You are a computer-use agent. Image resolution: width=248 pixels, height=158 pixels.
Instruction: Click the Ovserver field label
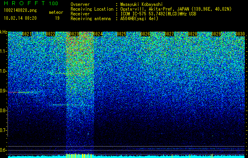pos(80,4)
